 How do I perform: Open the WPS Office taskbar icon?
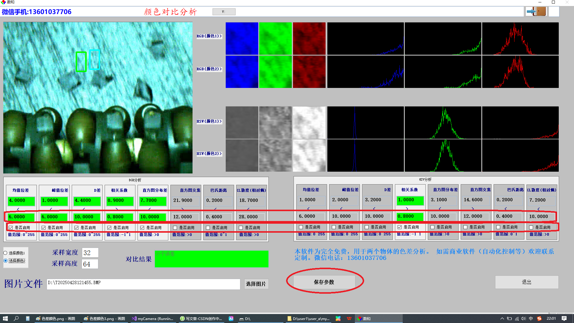pos(349,319)
